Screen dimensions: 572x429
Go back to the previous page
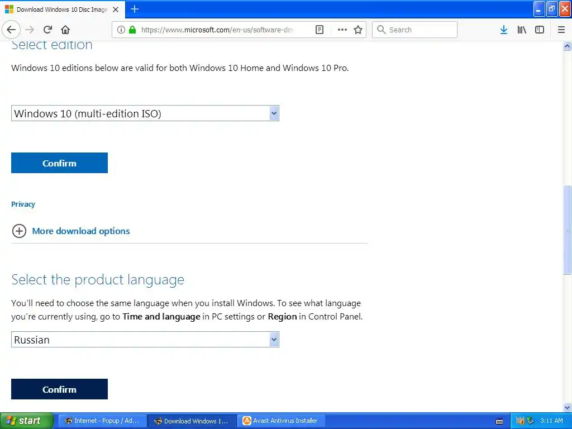click(x=11, y=30)
